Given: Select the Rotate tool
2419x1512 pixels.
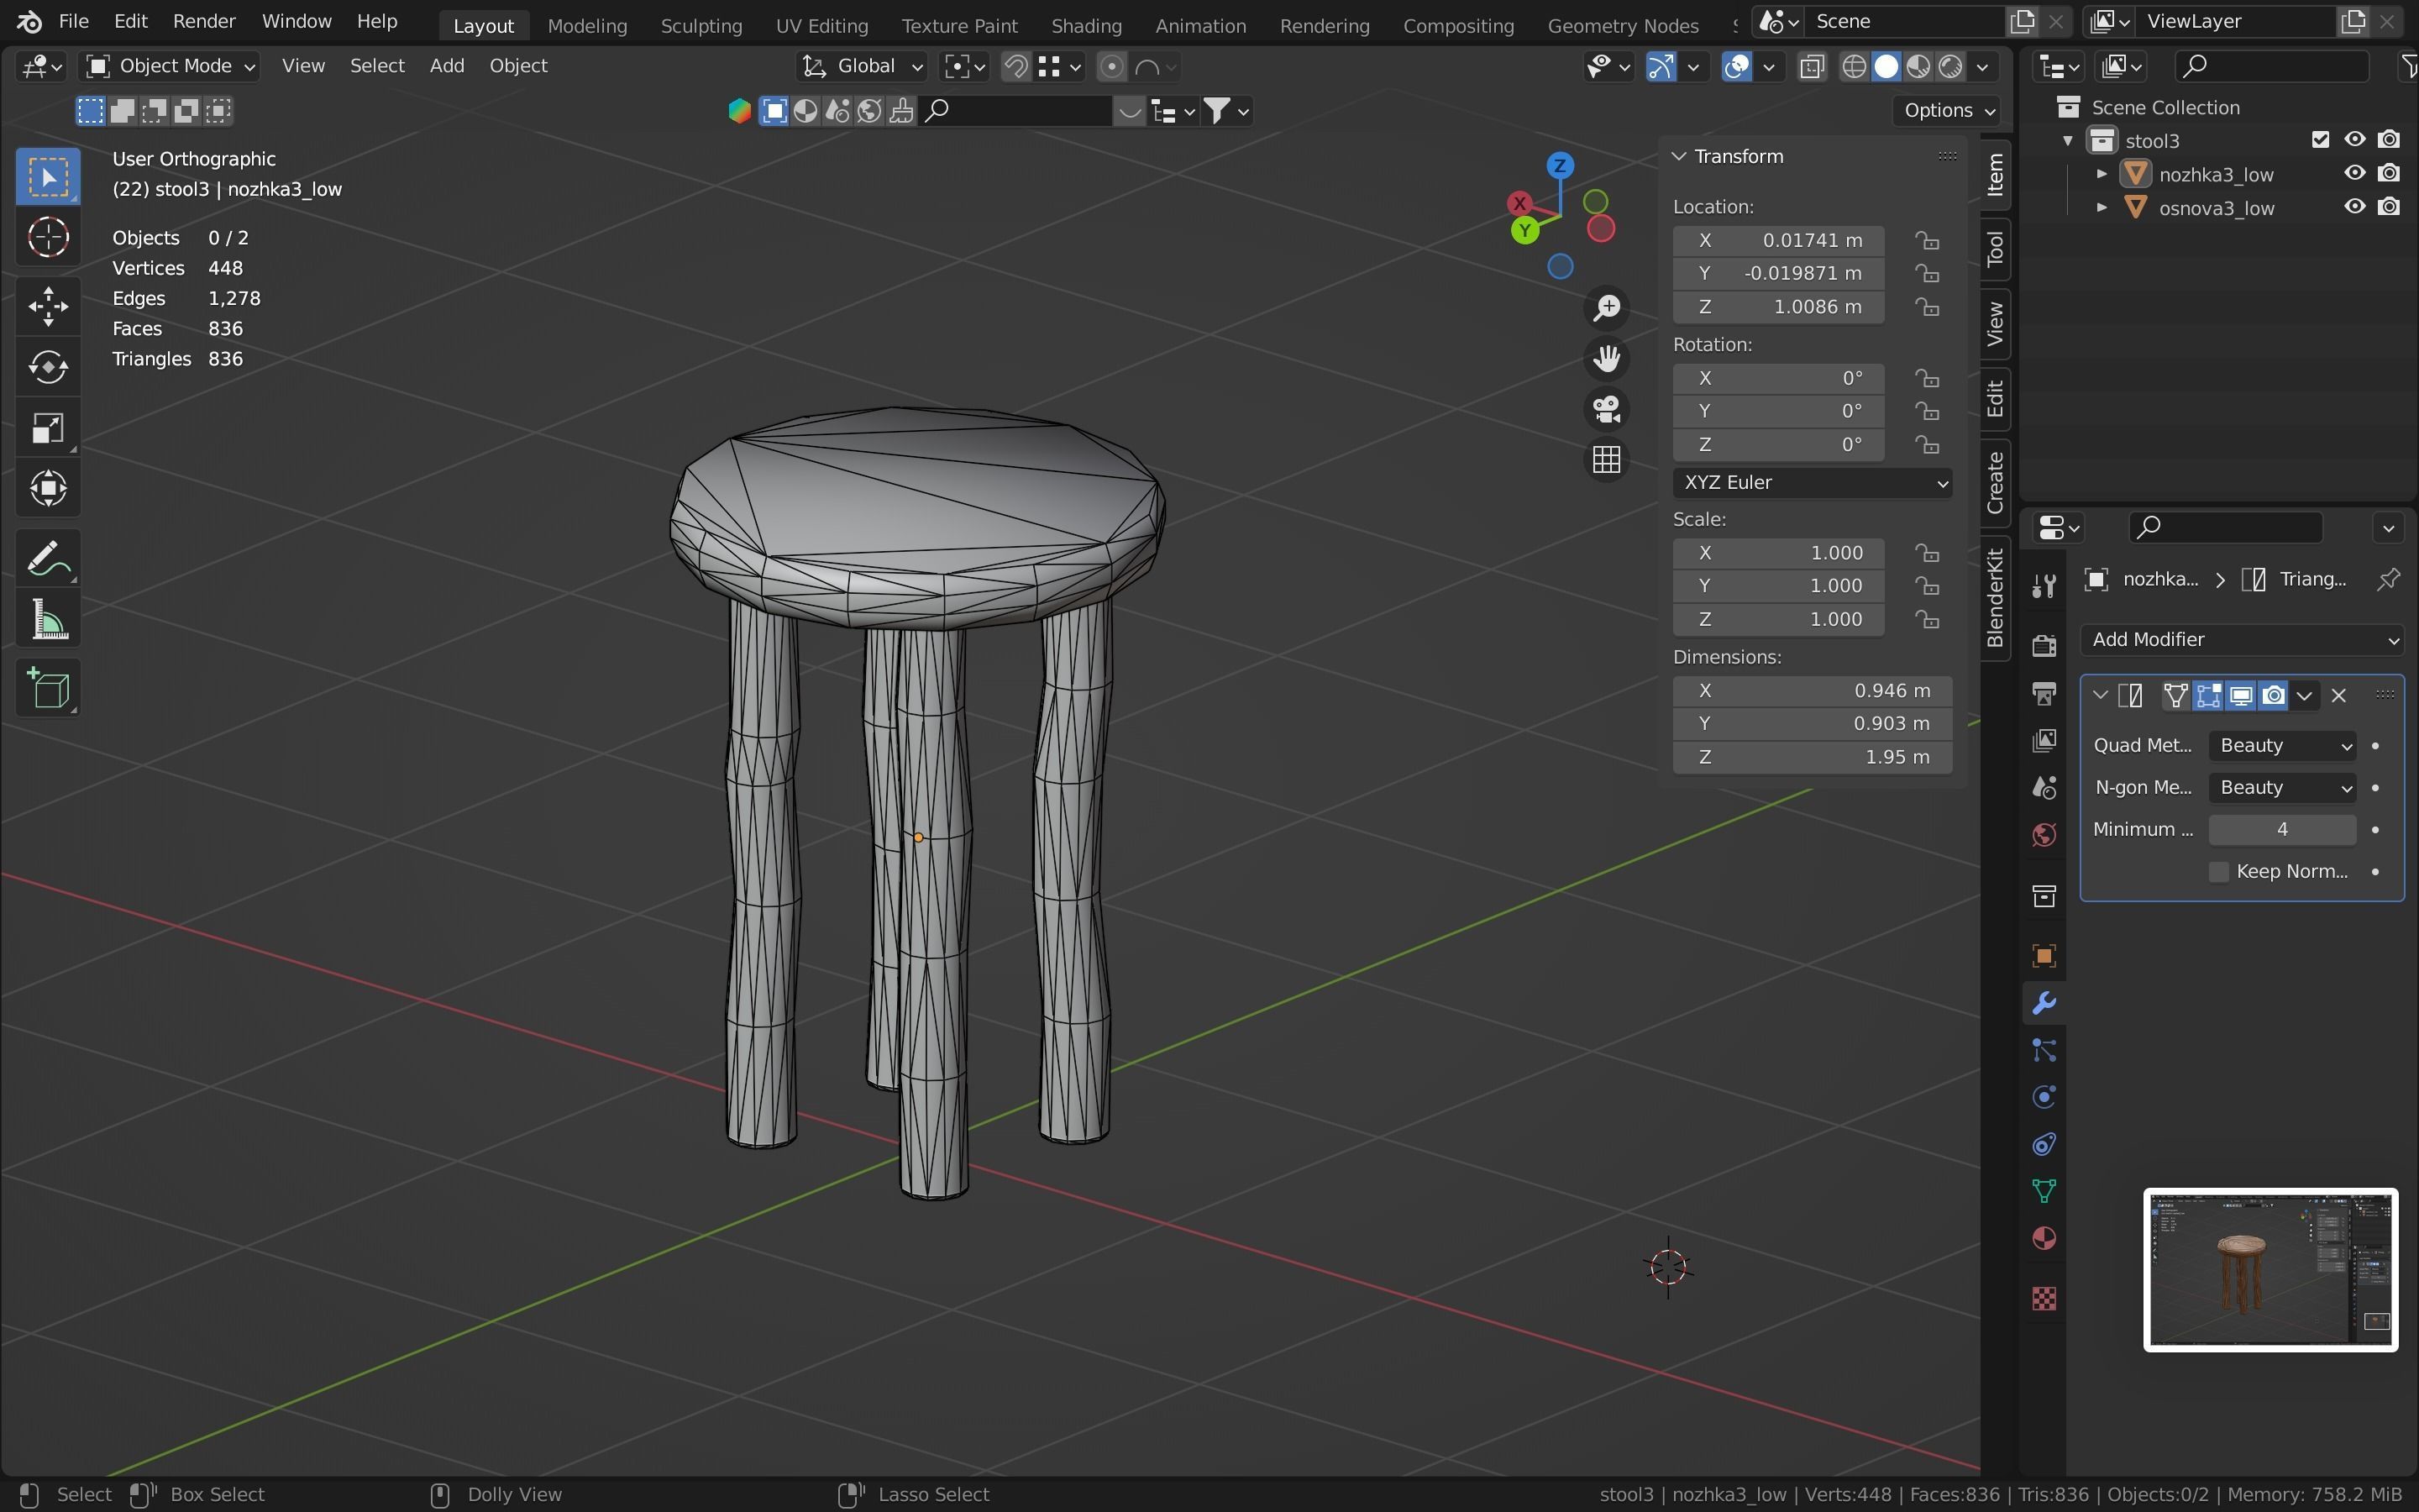Looking at the screenshot, I should click(48, 367).
